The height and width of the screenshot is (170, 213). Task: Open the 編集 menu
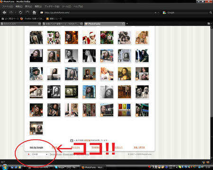[x=19, y=7]
